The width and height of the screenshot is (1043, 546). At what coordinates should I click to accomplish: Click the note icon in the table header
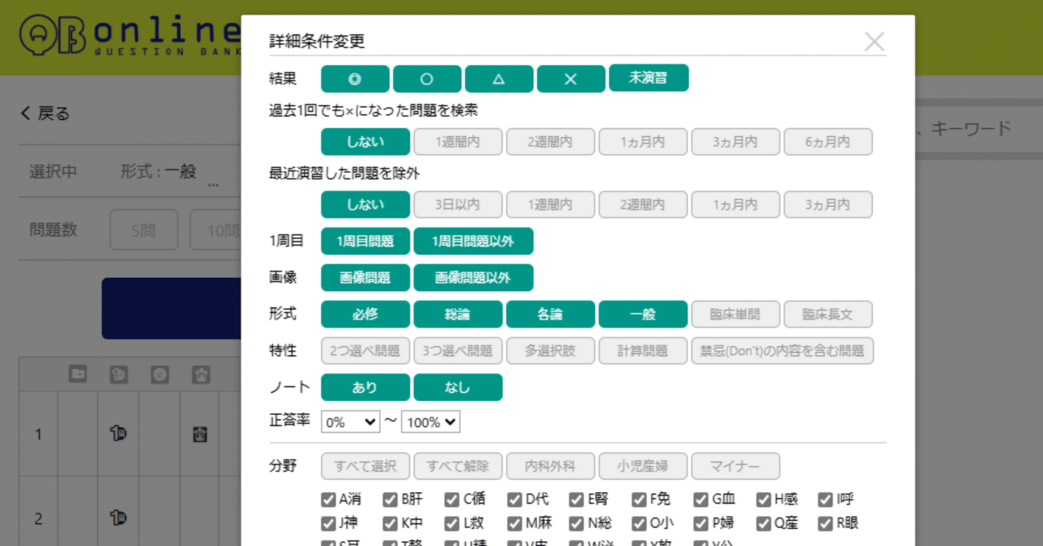(200, 374)
